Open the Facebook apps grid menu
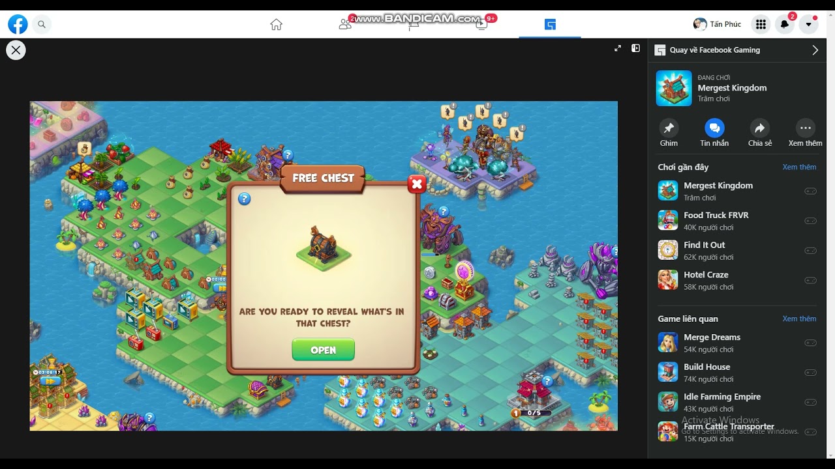835x469 pixels. point(761,25)
